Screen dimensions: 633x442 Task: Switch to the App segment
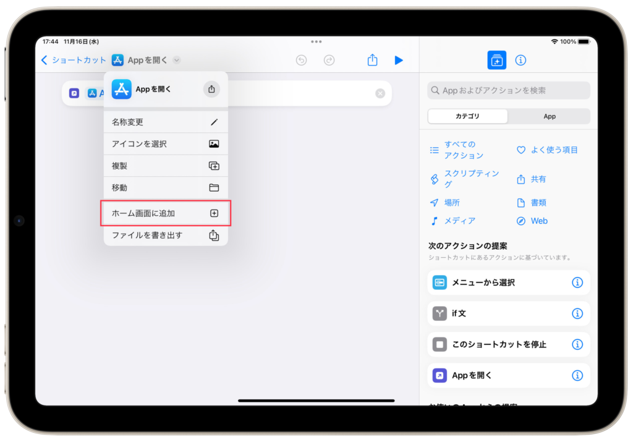(x=549, y=116)
